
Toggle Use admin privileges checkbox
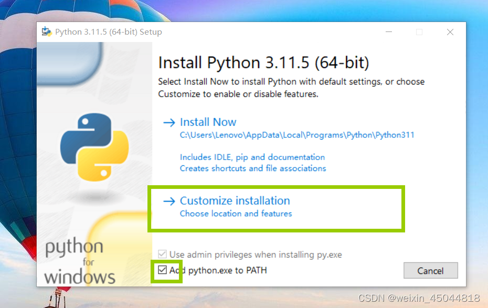[x=162, y=254]
